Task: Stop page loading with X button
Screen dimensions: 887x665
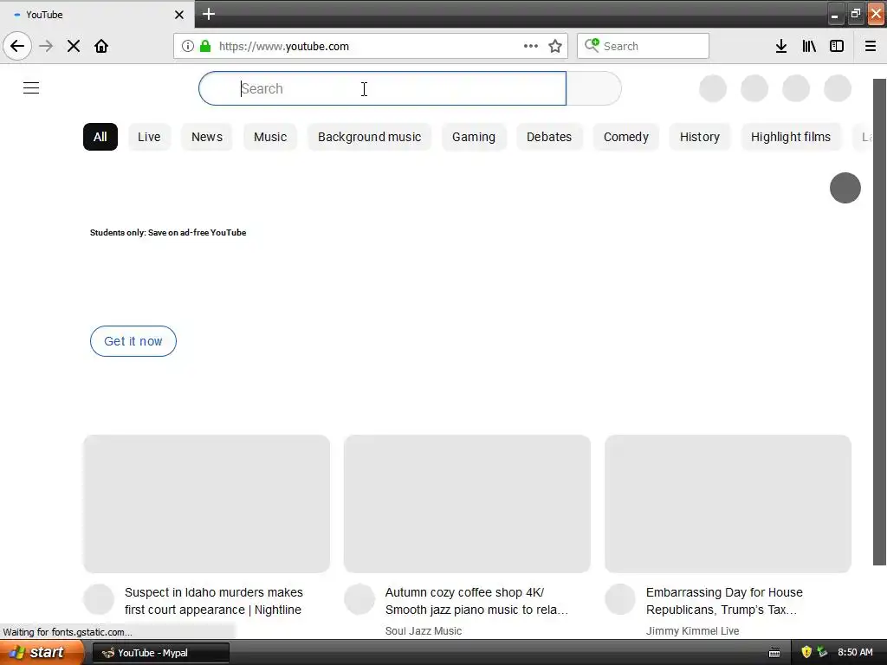Action: point(74,46)
